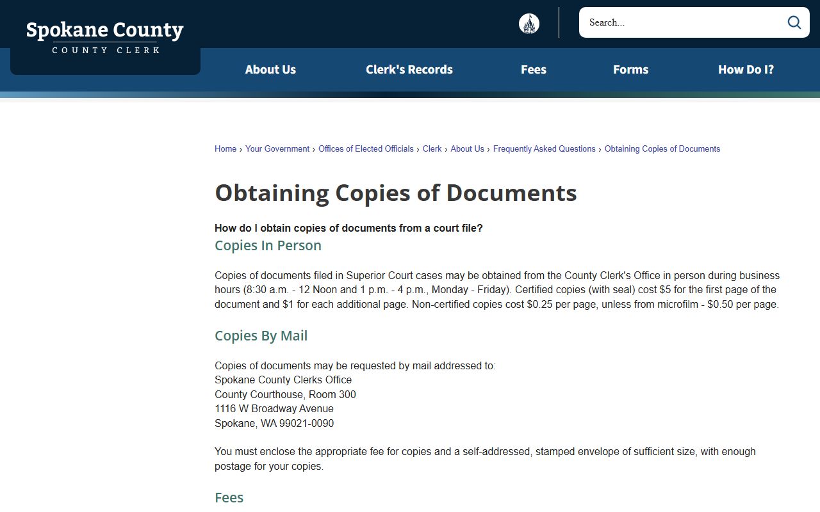Open Offices of Elected Officials breadcrumb
The width and height of the screenshot is (820, 512).
pyautogui.click(x=366, y=149)
